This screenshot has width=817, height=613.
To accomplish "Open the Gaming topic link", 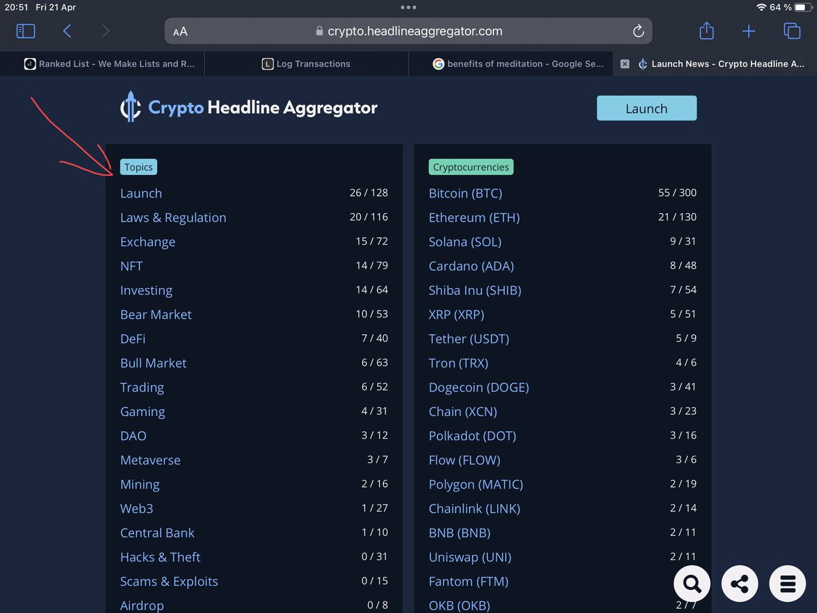I will (x=142, y=412).
